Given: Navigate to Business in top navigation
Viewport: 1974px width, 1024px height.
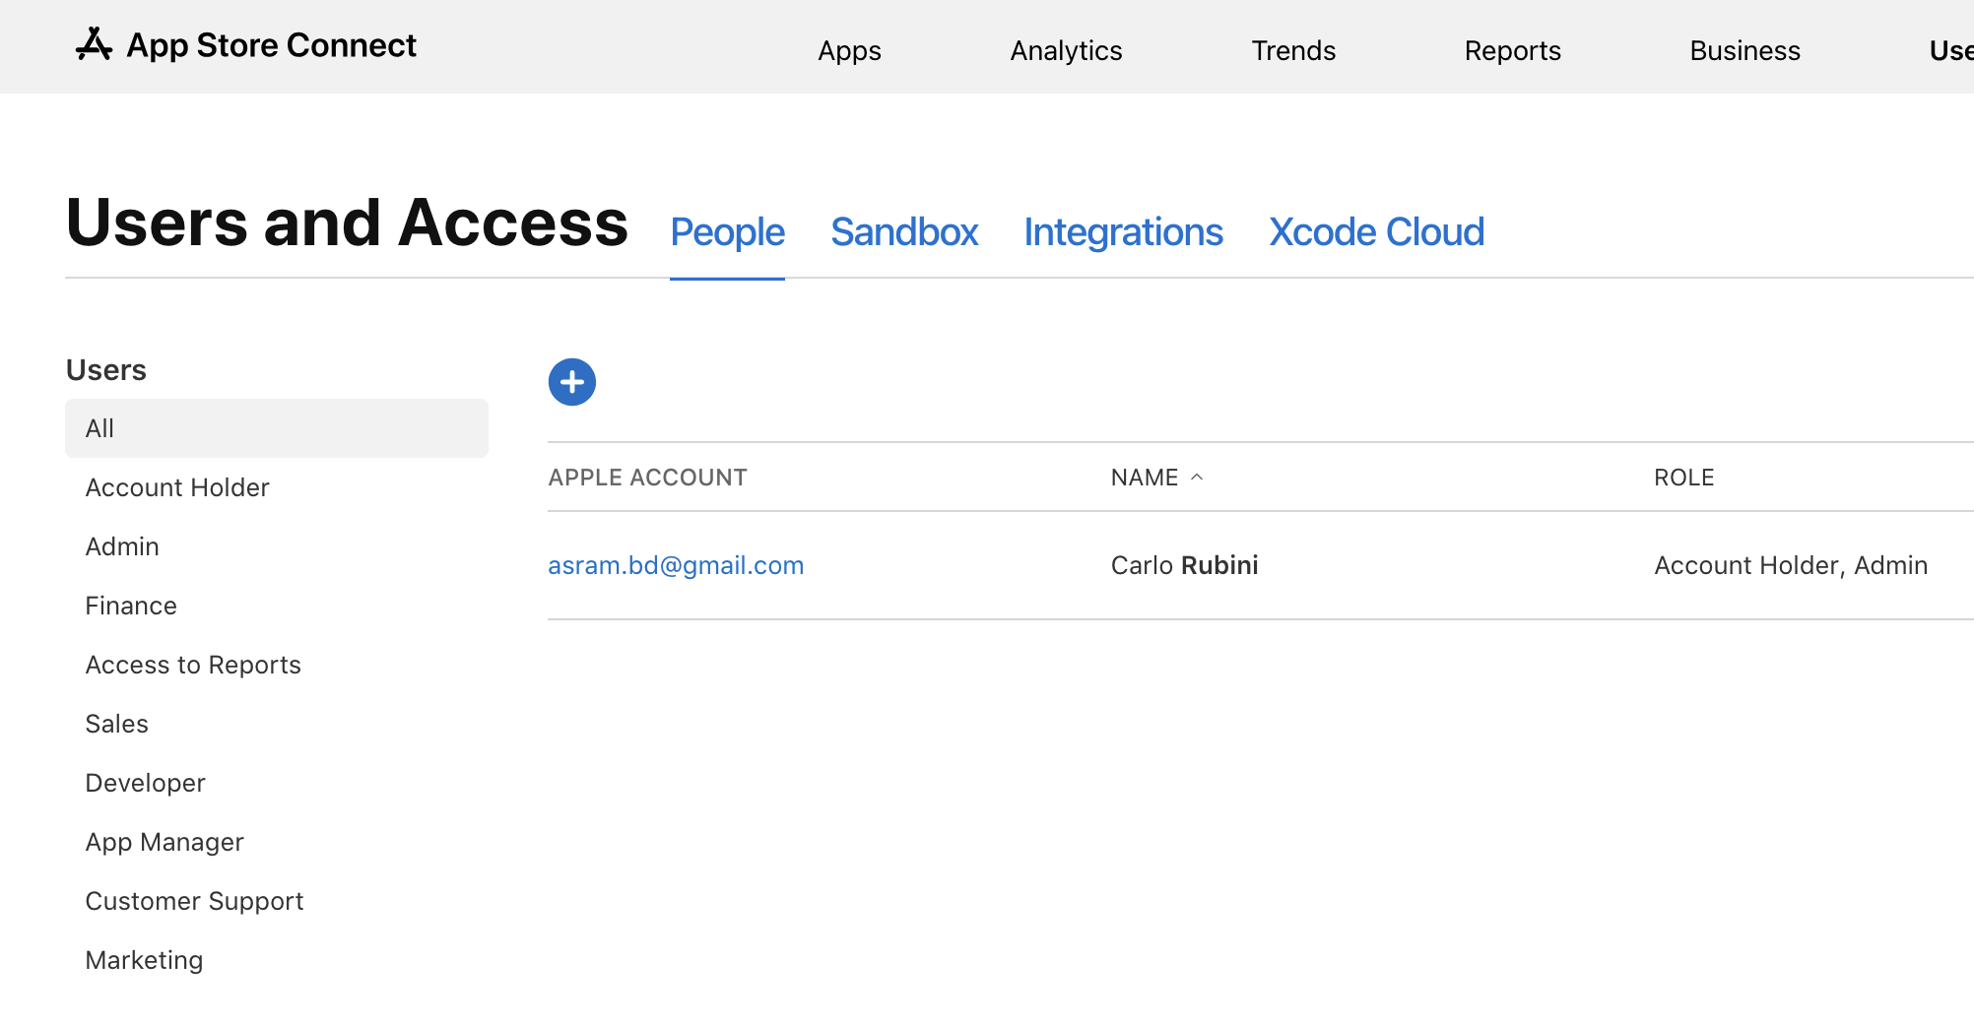Looking at the screenshot, I should coord(1744,51).
